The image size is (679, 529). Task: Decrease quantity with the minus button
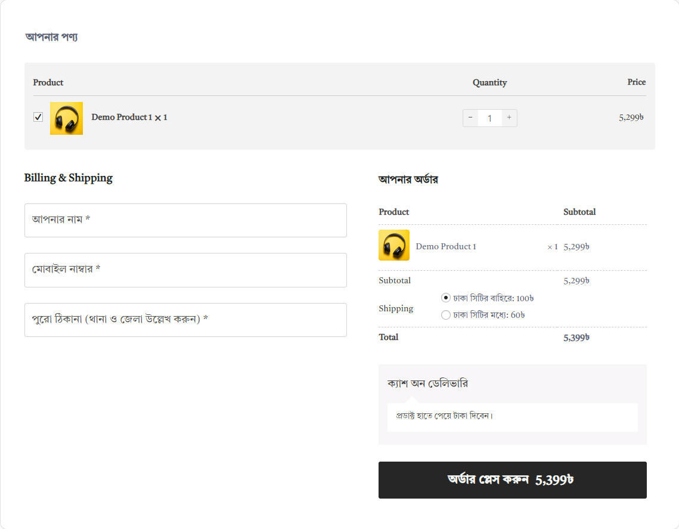[470, 118]
